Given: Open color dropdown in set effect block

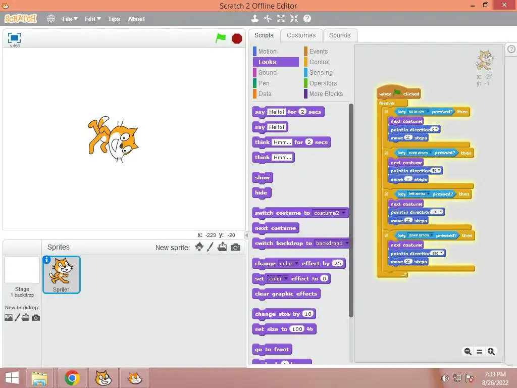Looking at the screenshot, I should pyautogui.click(x=278, y=278).
